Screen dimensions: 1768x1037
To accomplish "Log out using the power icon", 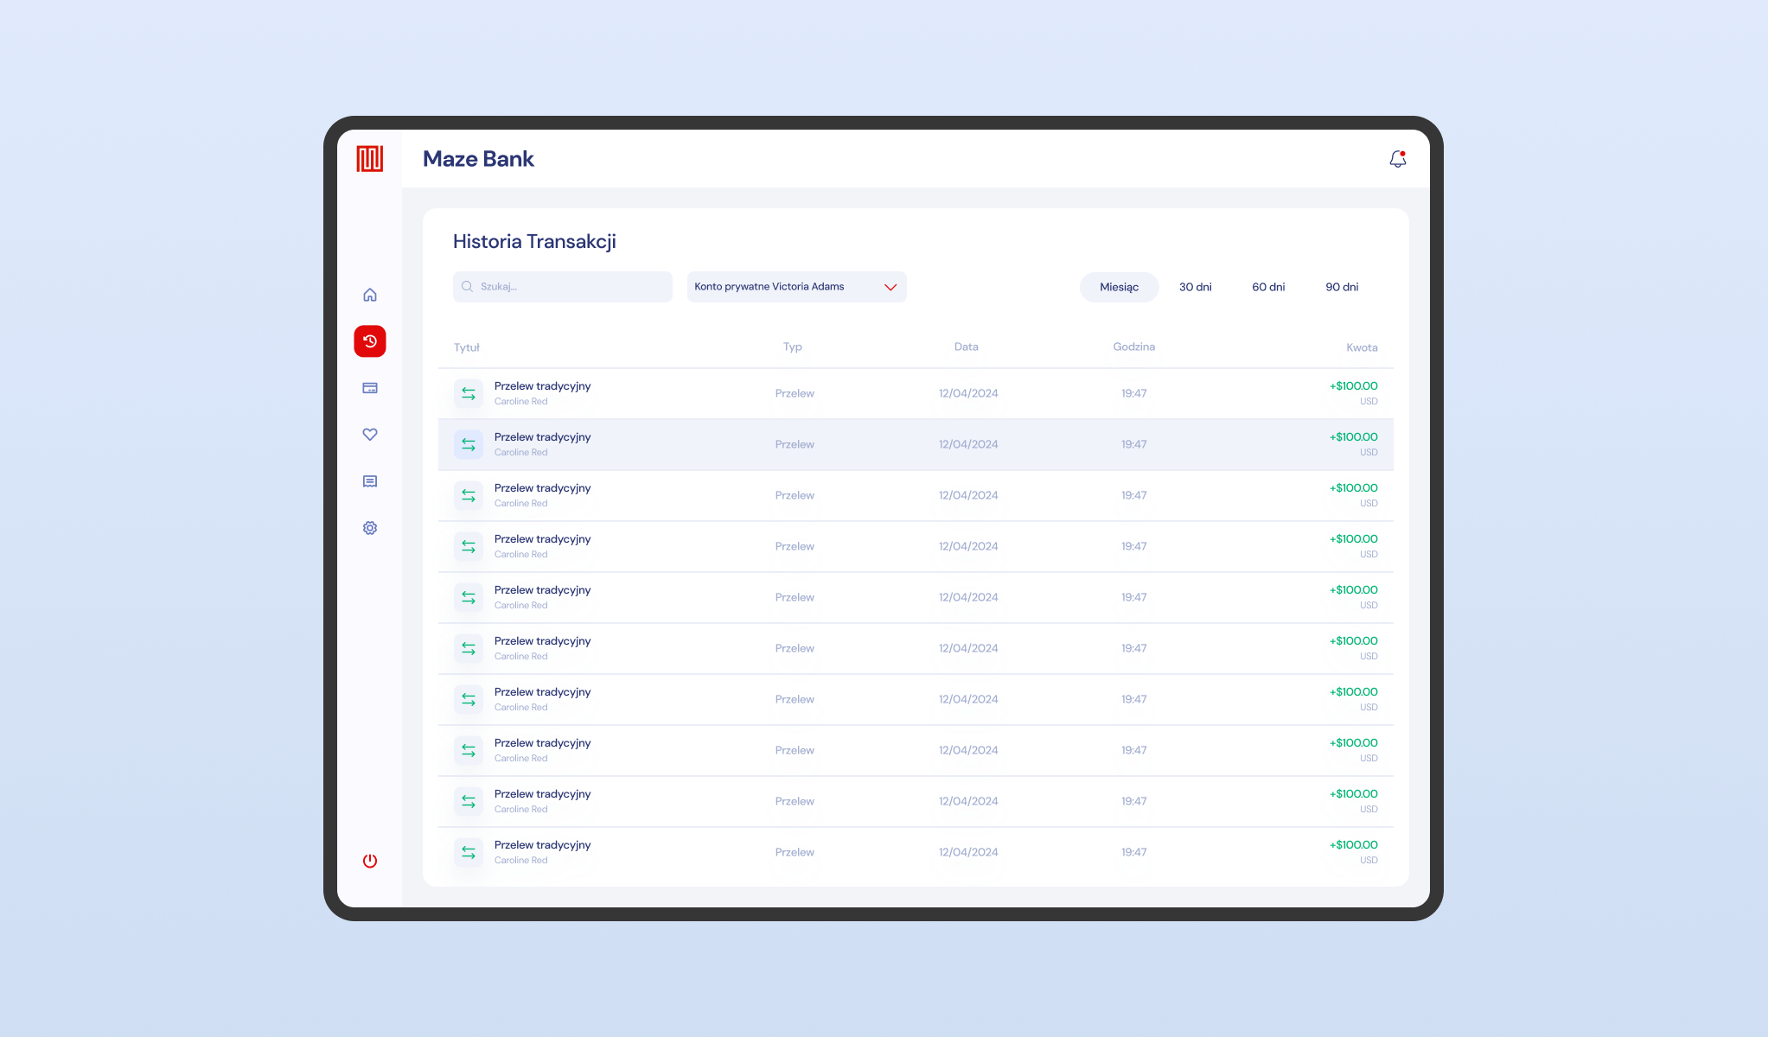I will point(370,861).
